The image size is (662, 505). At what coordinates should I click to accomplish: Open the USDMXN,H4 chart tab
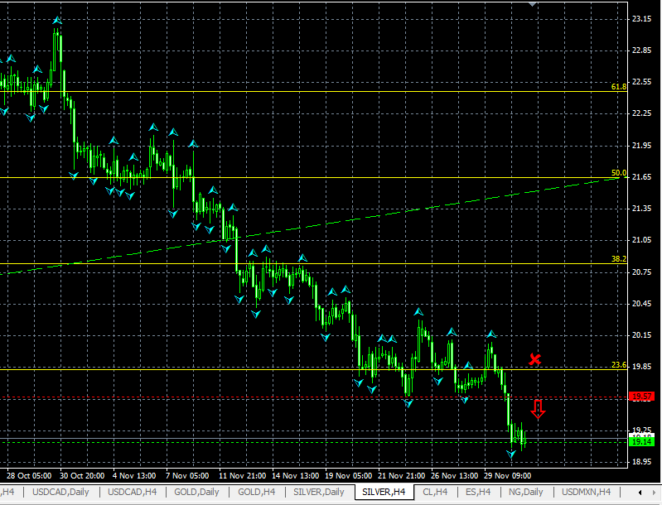coord(586,493)
